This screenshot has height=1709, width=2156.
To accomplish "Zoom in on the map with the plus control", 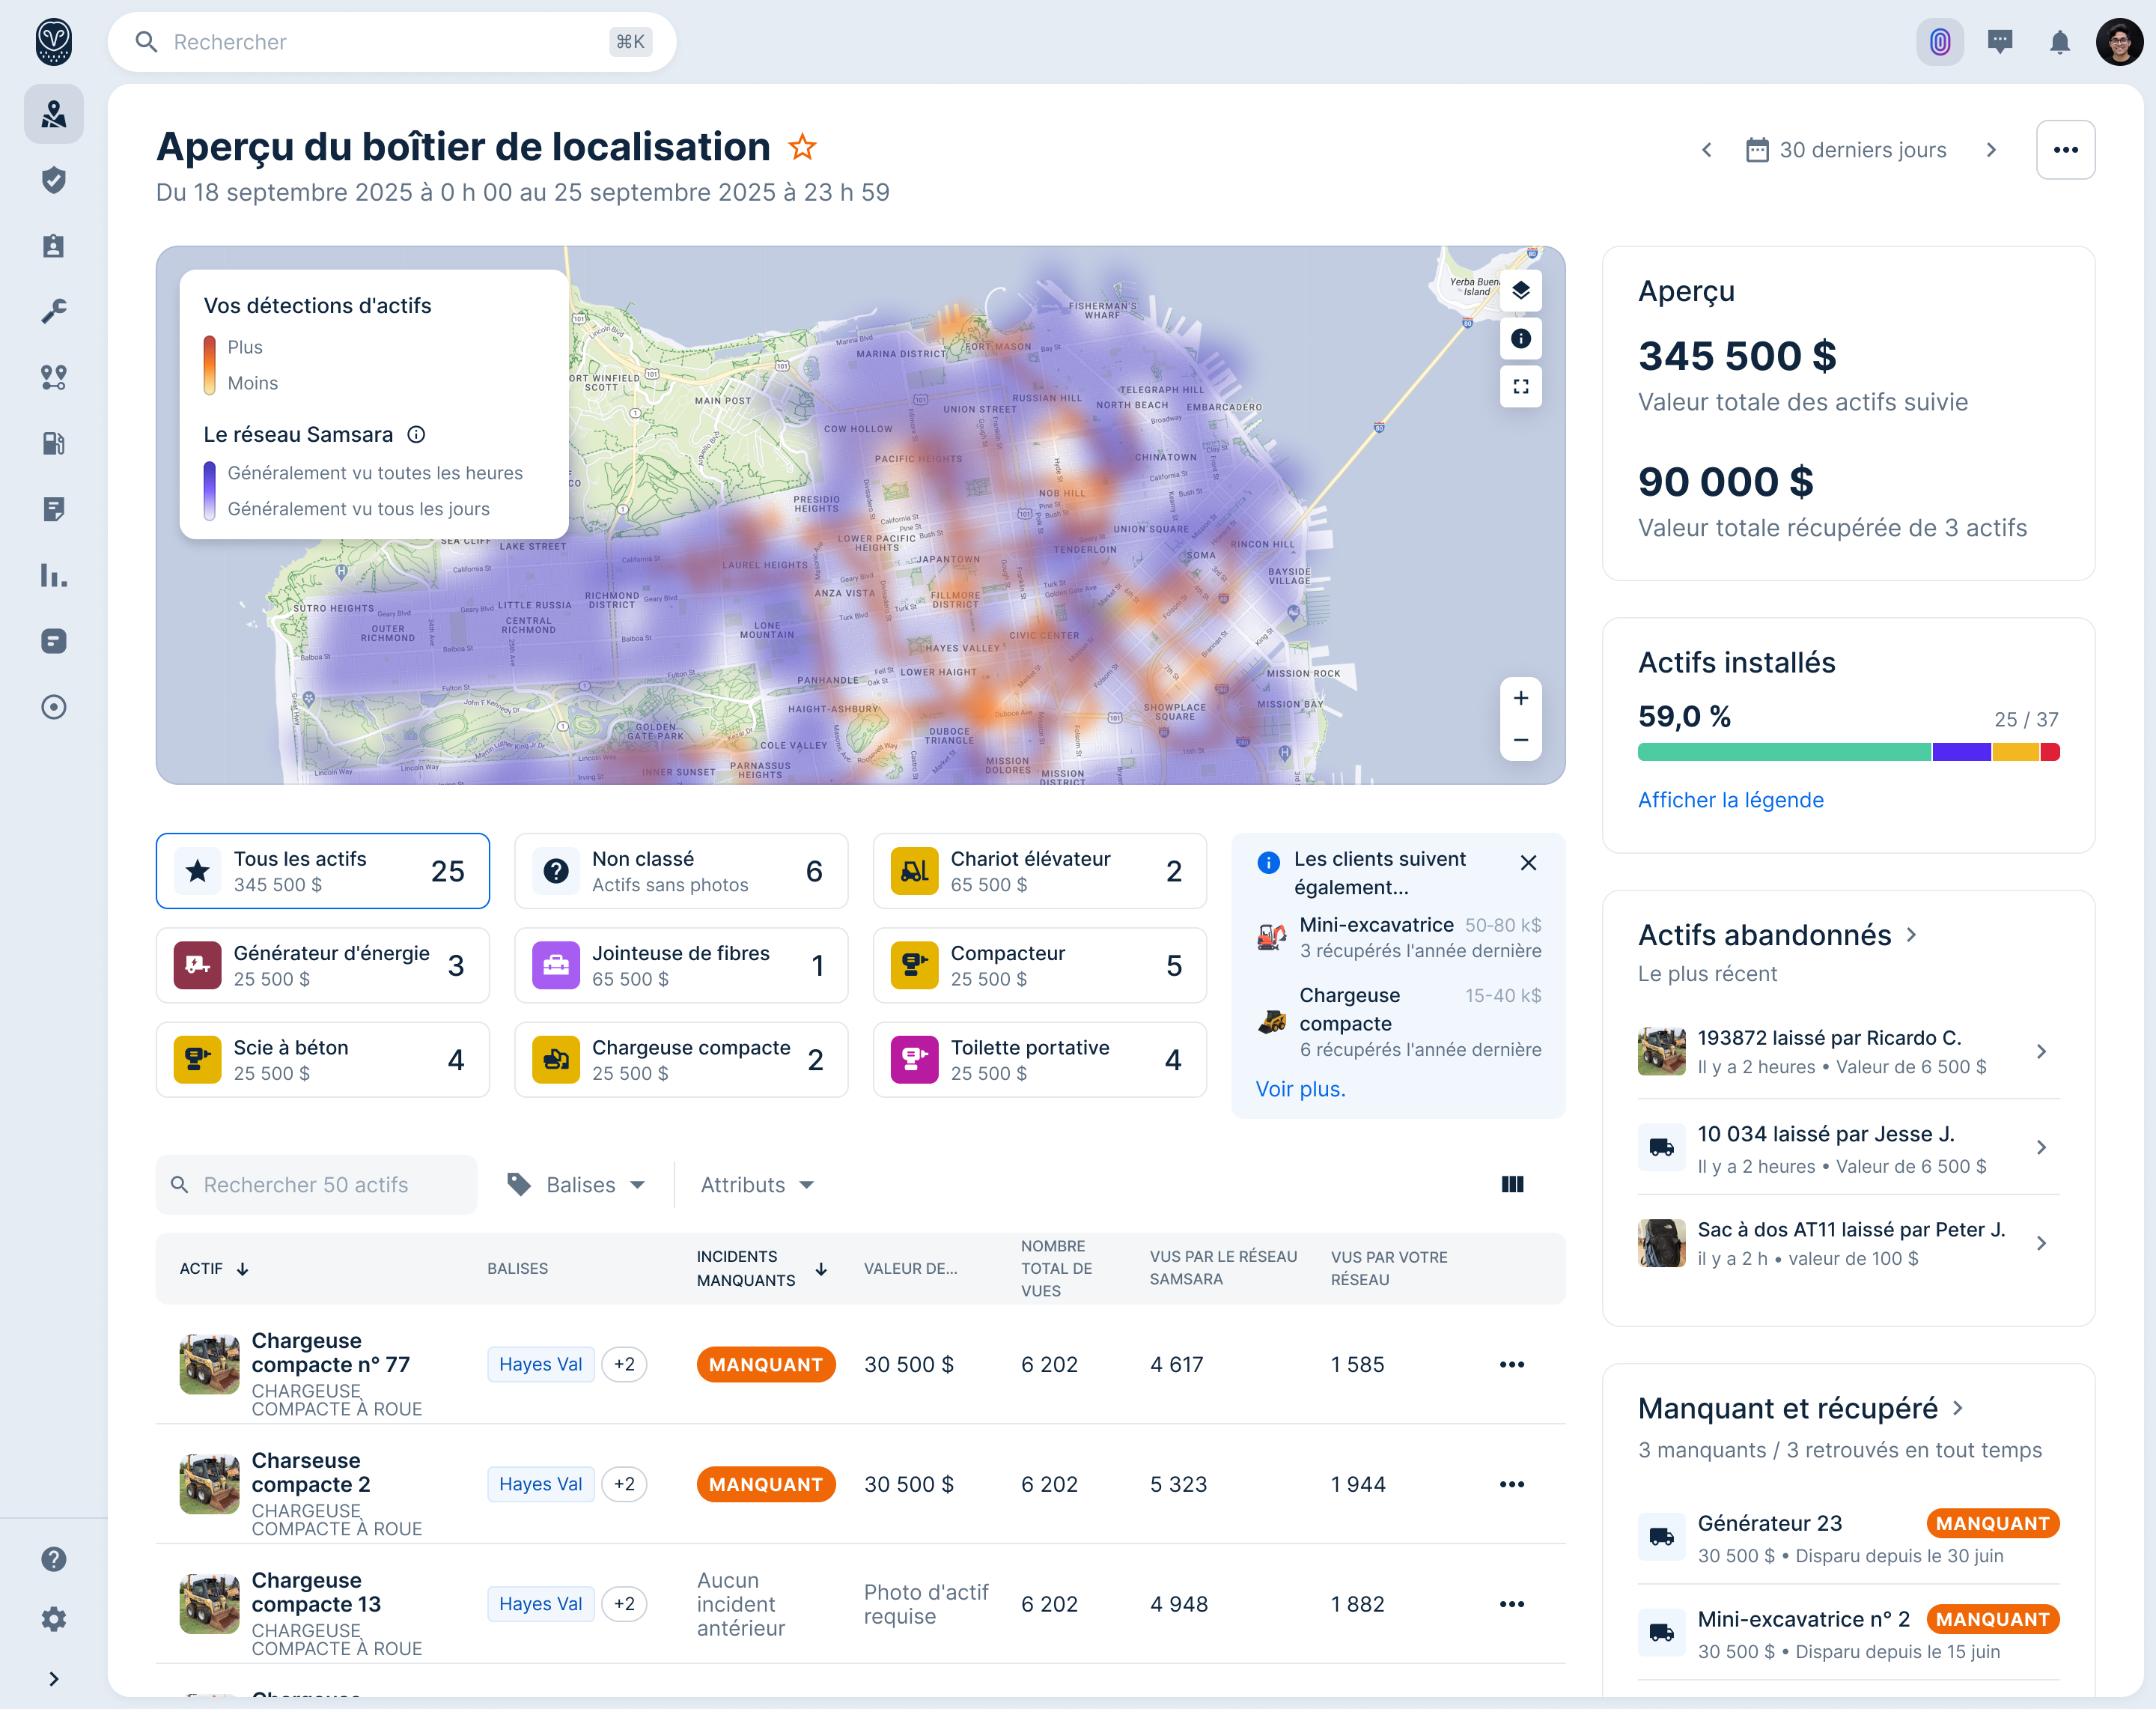I will (x=1520, y=699).
